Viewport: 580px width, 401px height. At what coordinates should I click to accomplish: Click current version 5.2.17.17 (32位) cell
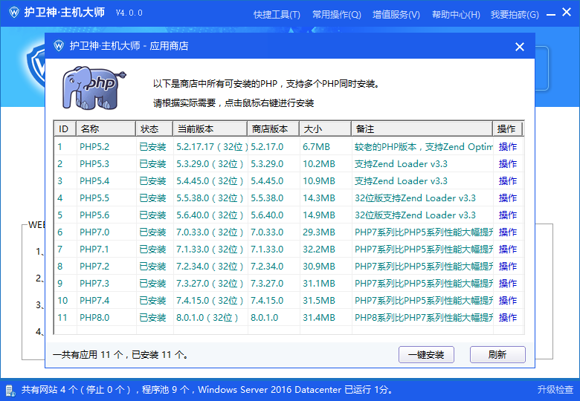click(x=212, y=146)
